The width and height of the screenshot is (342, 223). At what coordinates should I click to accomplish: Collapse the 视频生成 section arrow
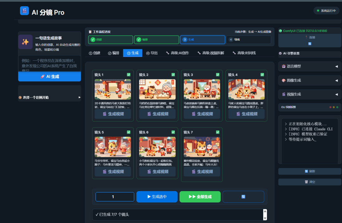point(337,94)
